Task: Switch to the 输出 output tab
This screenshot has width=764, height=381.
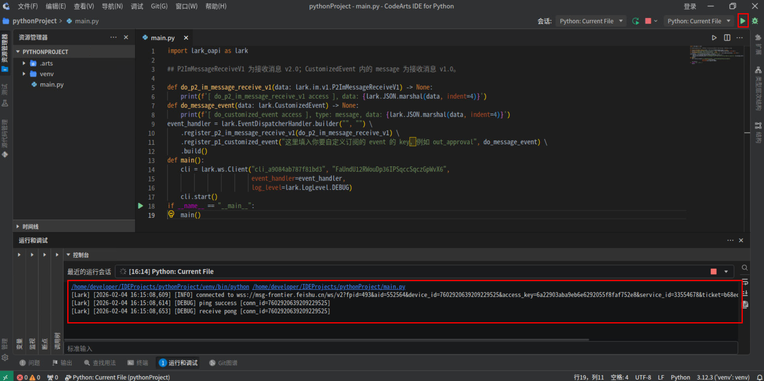Action: pos(62,363)
